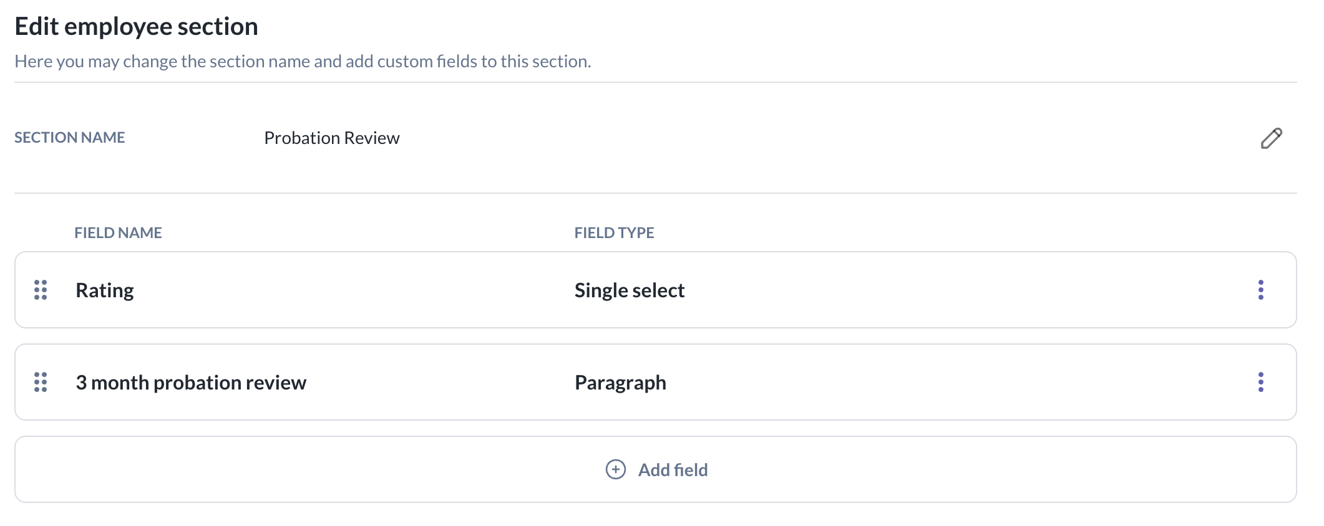Open options menu for 3 month probation review
This screenshot has height=526, width=1324.
click(x=1260, y=382)
